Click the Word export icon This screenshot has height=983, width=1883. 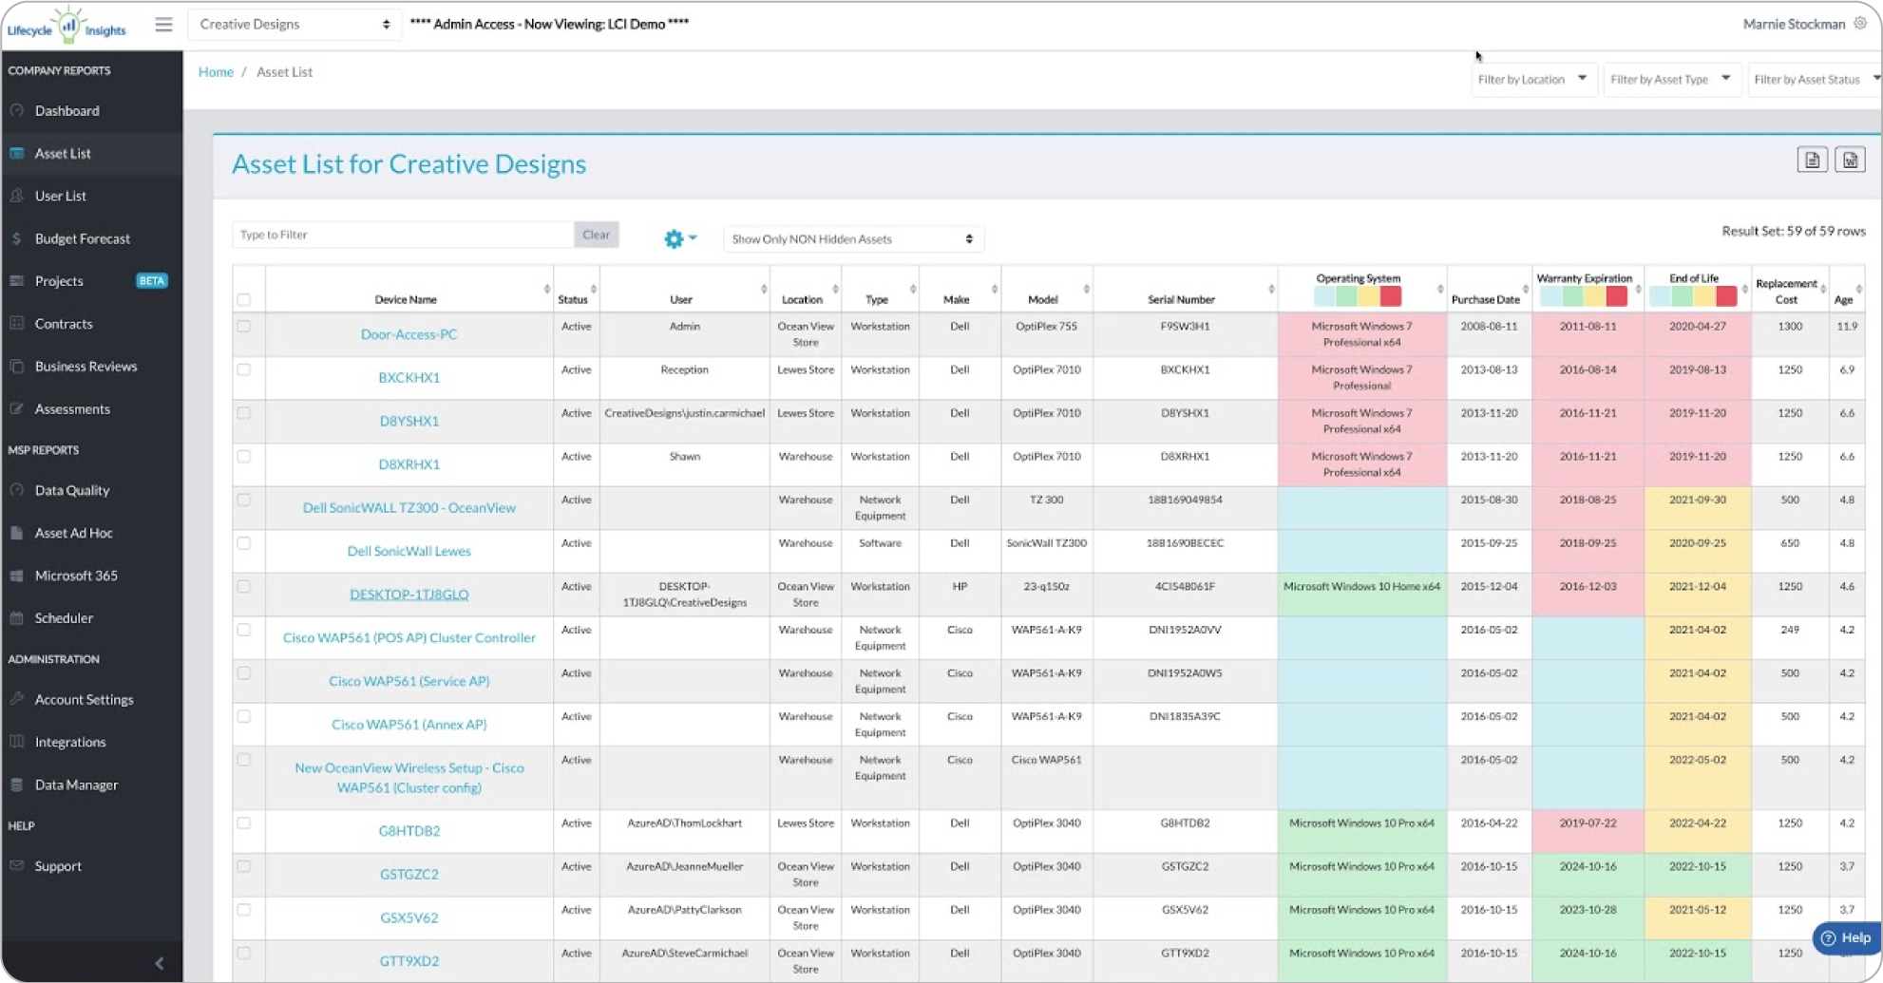1850,161
